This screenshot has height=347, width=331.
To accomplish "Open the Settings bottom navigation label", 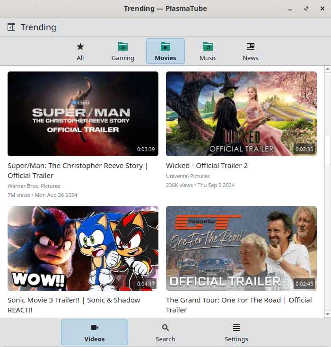I will [236, 339].
